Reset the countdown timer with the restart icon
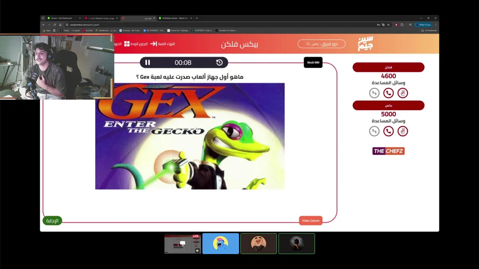479x269 pixels. pos(219,63)
